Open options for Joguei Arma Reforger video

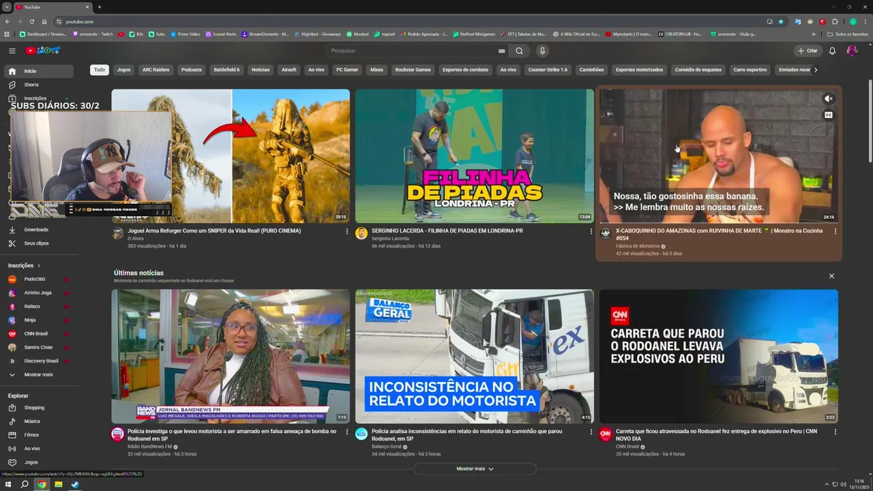(347, 231)
